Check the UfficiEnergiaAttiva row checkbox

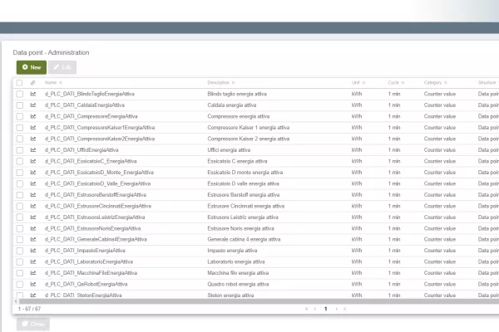pyautogui.click(x=20, y=150)
